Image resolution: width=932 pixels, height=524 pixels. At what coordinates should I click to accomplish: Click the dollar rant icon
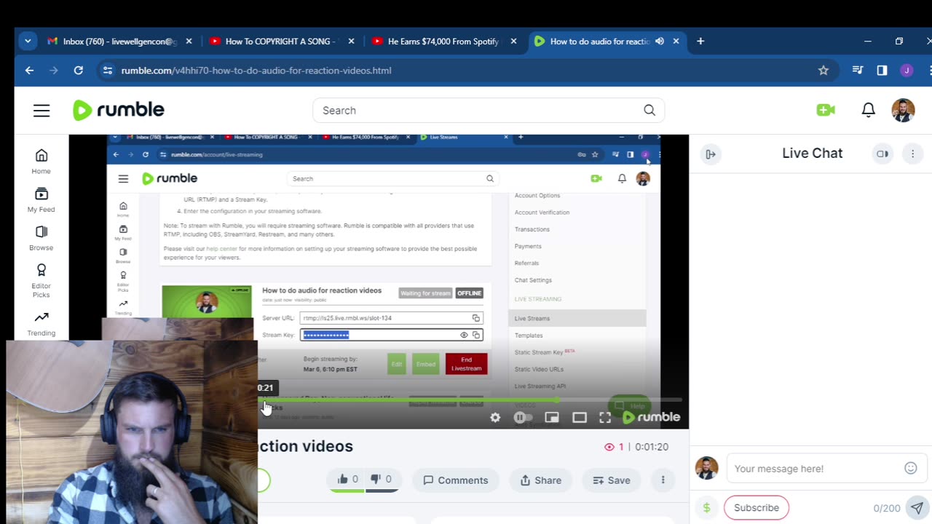tap(706, 508)
